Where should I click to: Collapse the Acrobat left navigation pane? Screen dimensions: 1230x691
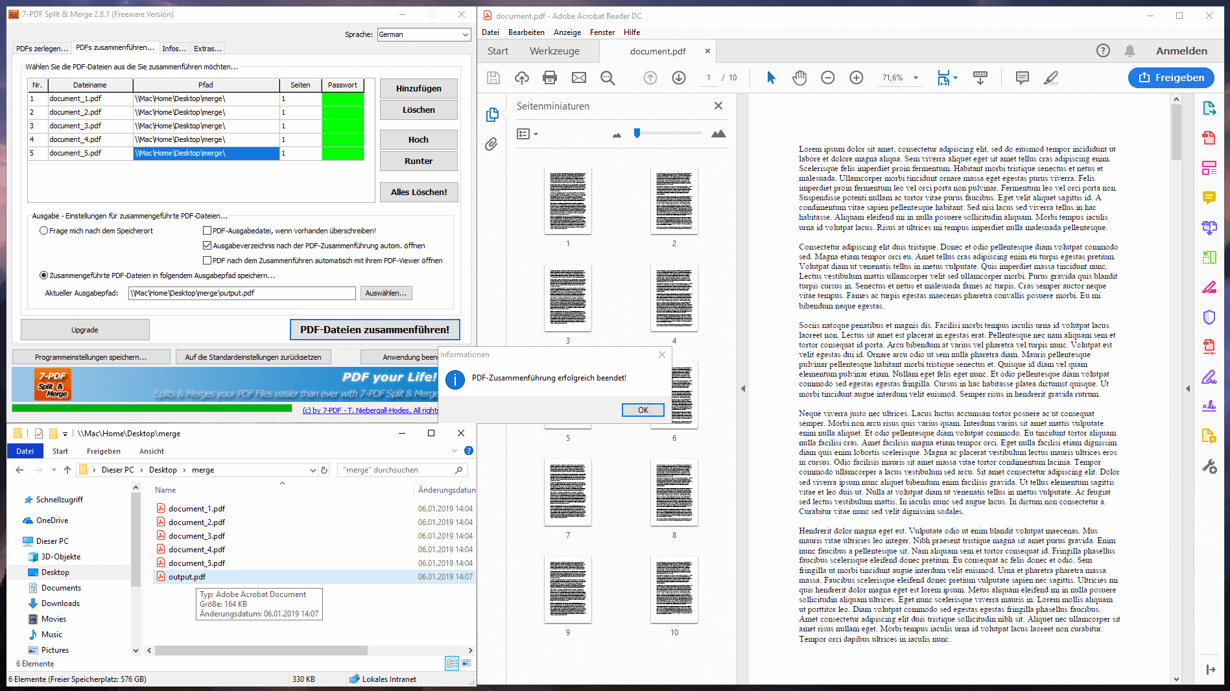(x=744, y=389)
